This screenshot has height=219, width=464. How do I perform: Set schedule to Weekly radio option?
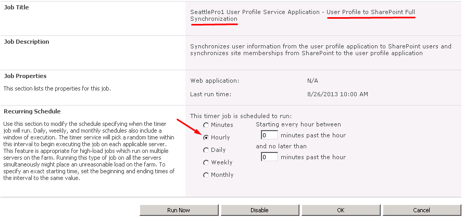(x=206, y=163)
